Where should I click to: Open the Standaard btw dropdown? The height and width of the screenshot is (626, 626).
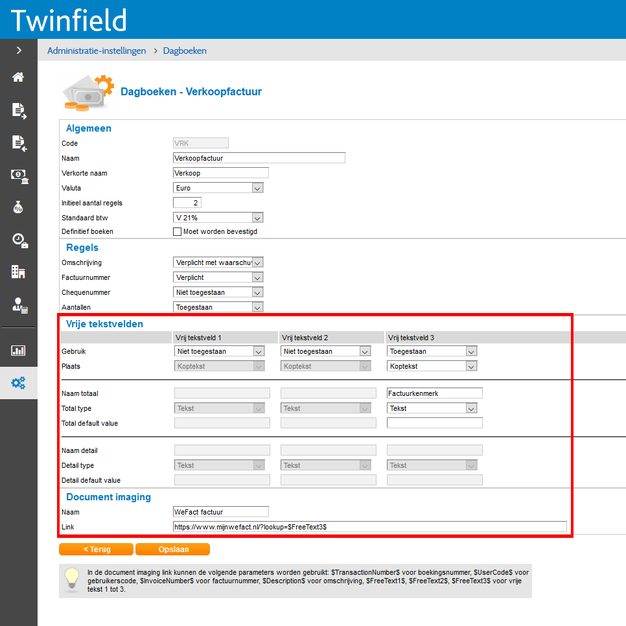pyautogui.click(x=218, y=217)
